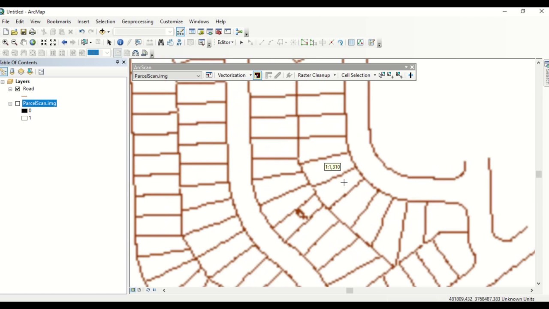
Task: Zoom to Full Extent globe icon
Action: (32, 42)
